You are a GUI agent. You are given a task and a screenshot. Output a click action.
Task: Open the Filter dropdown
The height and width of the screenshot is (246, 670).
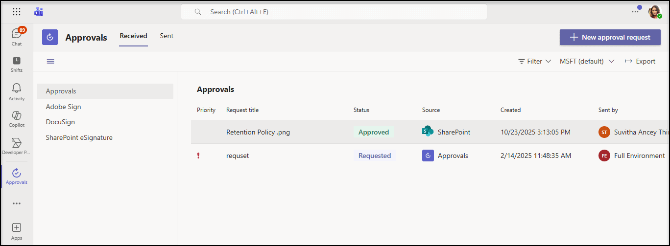click(x=534, y=61)
